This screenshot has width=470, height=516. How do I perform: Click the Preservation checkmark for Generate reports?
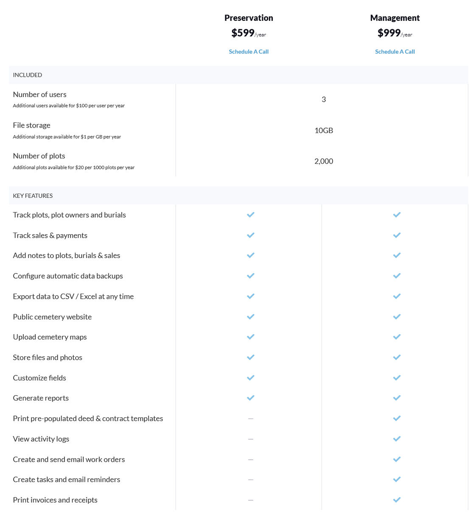pos(250,398)
